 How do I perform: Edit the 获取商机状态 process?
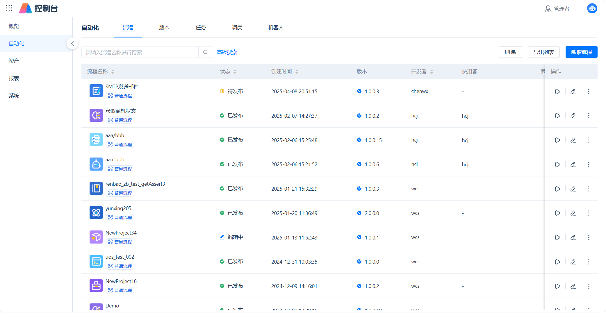[x=573, y=116]
